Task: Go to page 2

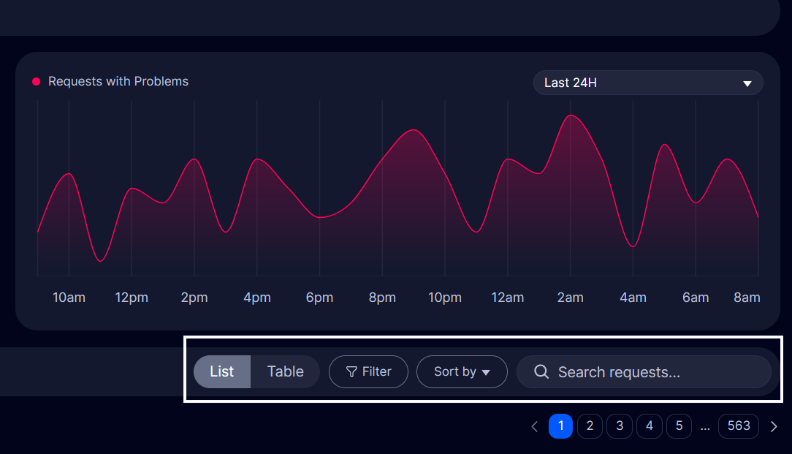Action: coord(590,425)
